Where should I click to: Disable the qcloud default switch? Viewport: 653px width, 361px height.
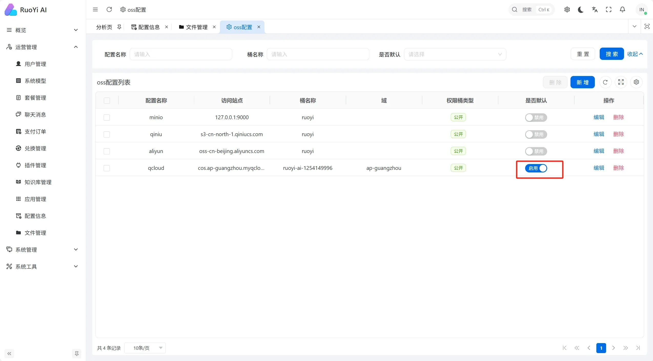tap(536, 168)
